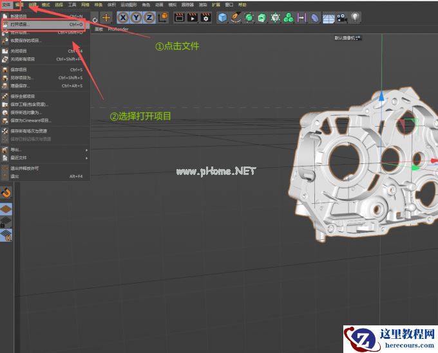Open the 编辑 (Edit) menu
The height and width of the screenshot is (353, 438).
tap(19, 5)
